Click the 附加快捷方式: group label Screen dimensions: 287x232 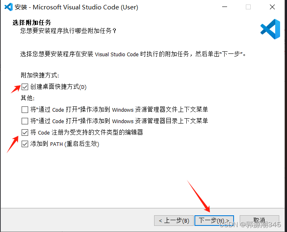pyautogui.click(x=40, y=75)
